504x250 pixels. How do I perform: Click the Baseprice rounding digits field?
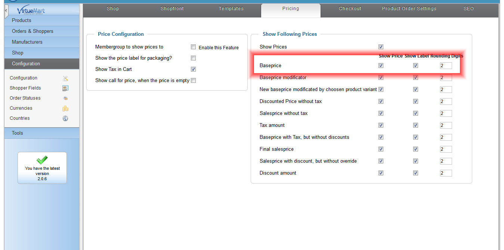[x=446, y=66]
